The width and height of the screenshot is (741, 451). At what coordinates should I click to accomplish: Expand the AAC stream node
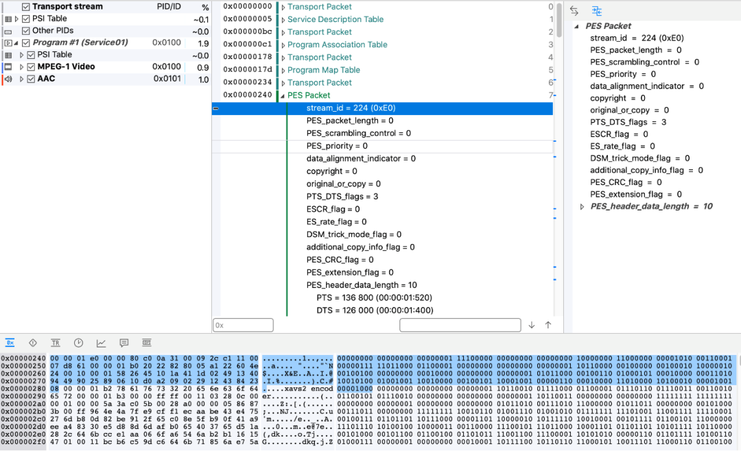coord(22,80)
